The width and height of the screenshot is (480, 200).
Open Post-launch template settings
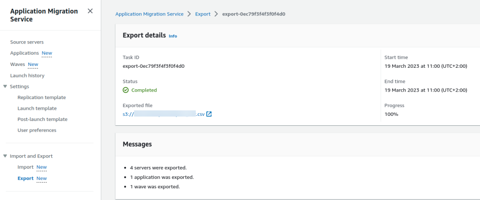43,119
